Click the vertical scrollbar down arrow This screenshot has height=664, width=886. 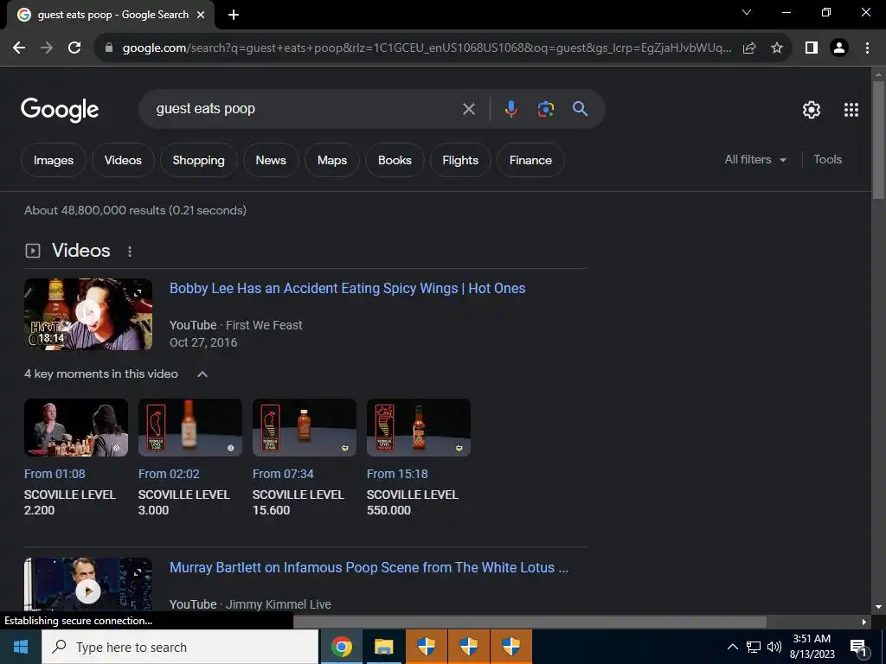pos(879,607)
